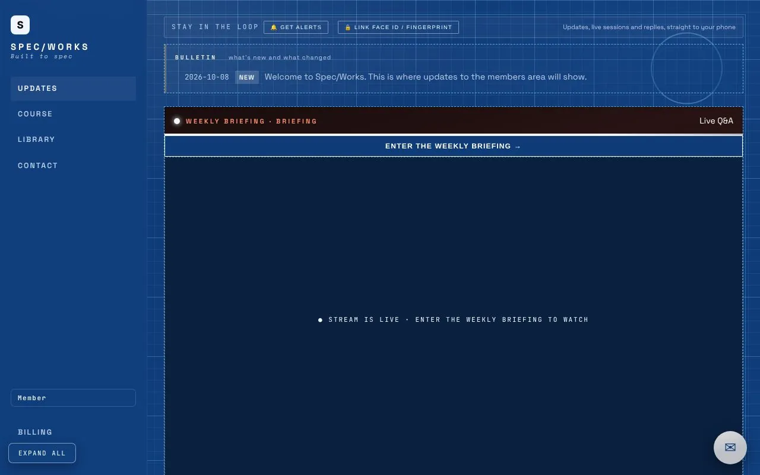This screenshot has height=475, width=760.
Task: Open the Updates sidebar section
Action: coord(73,88)
